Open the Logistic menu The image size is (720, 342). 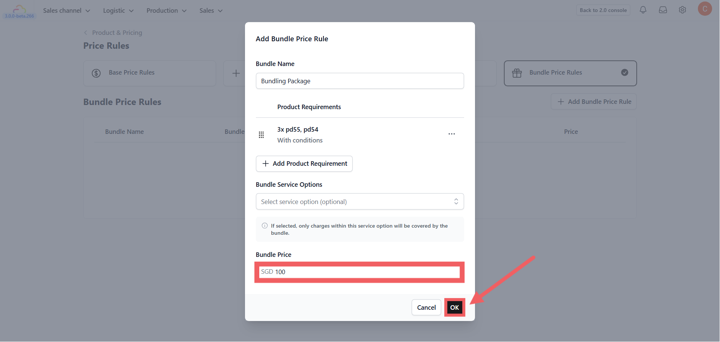coord(118,10)
